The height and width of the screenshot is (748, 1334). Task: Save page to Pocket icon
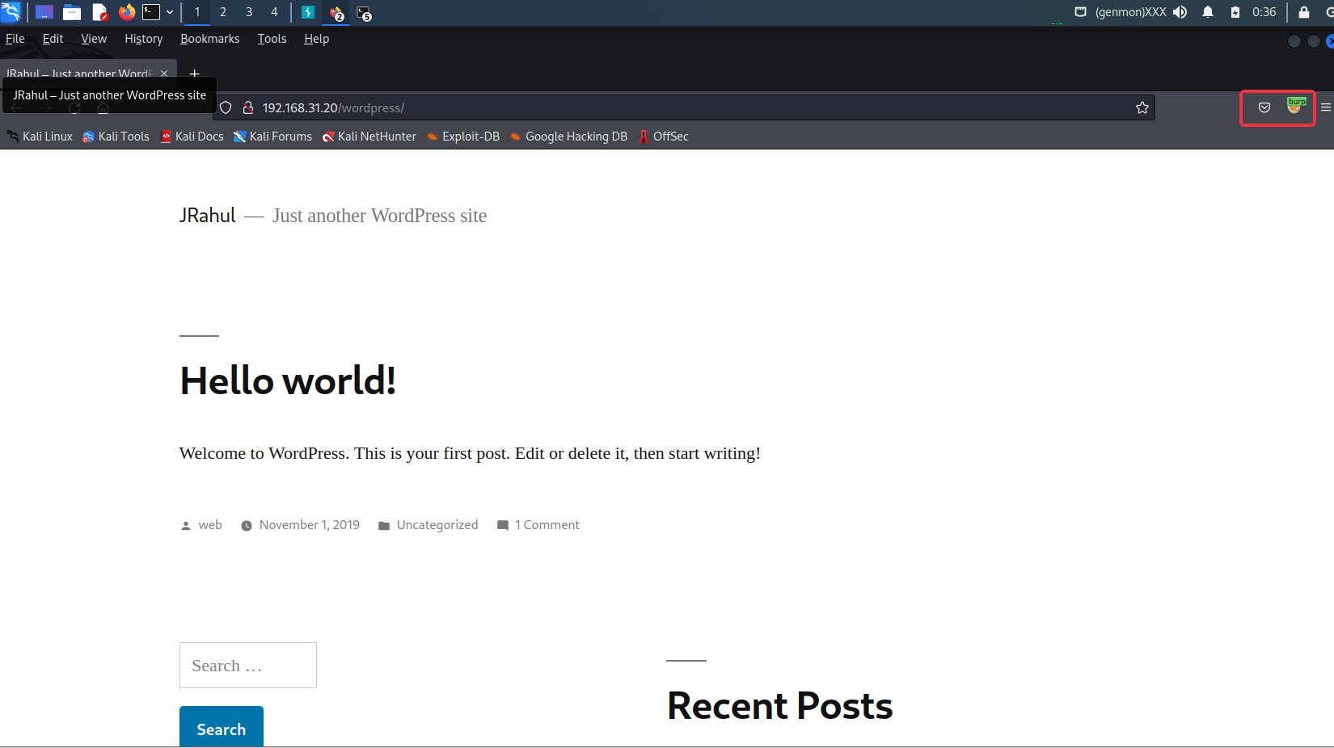pyautogui.click(x=1264, y=107)
